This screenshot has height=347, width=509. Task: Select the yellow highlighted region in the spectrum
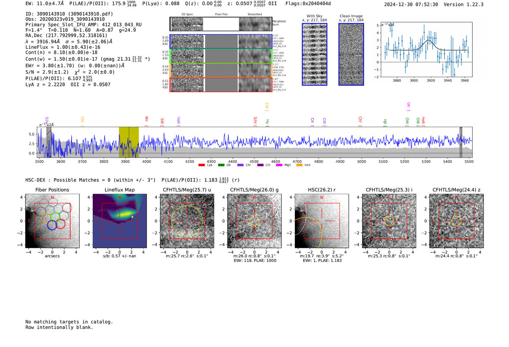tap(129, 142)
